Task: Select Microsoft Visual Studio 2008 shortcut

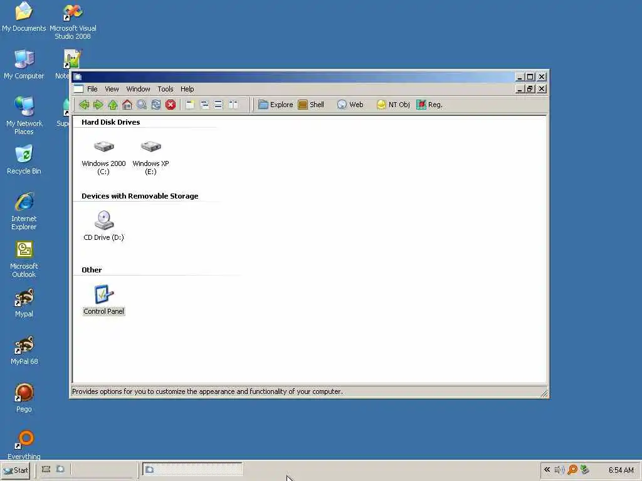Action: (x=73, y=22)
